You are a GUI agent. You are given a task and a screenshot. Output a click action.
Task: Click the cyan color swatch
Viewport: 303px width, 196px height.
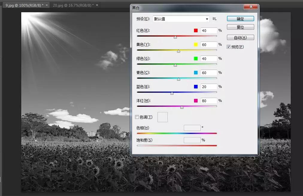click(196, 73)
